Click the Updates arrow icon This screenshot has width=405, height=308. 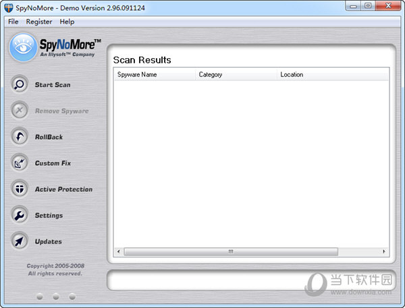[20, 241]
